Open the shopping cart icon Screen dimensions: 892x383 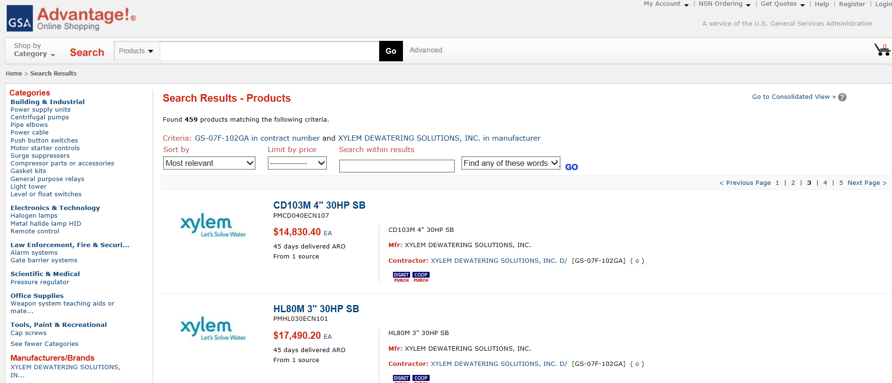click(x=882, y=49)
